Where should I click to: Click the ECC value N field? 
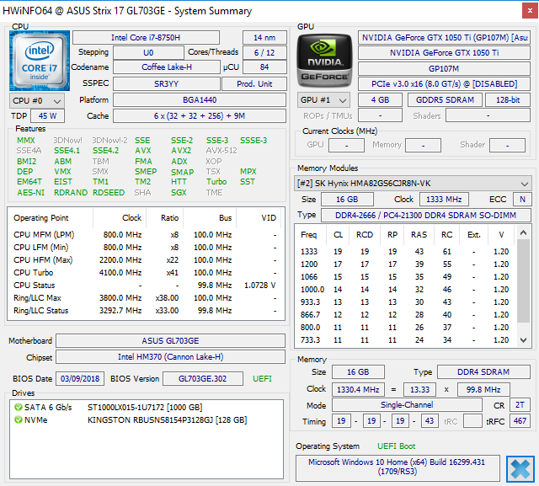[522, 200]
